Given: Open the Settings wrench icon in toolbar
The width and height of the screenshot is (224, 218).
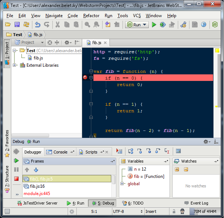Looking at the screenshot, I should (x=183, y=25).
